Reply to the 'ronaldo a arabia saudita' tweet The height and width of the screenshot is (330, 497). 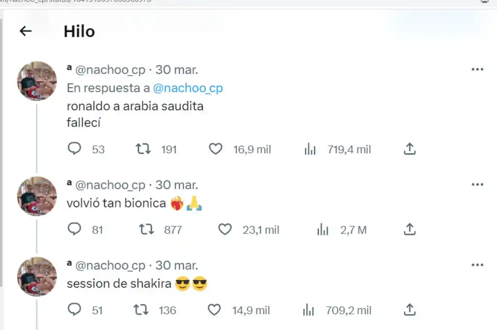pos(74,149)
